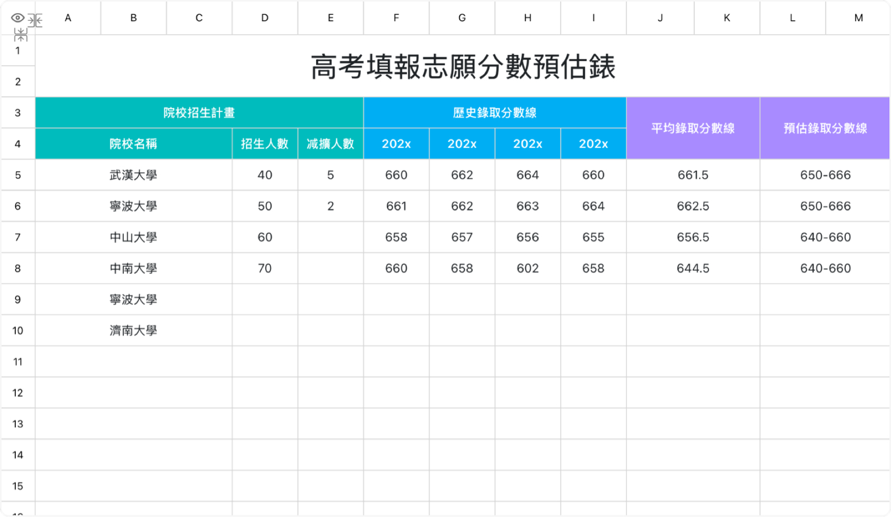The image size is (891, 517).
Task: Click the score 661 in row 6
Action: coord(396,206)
